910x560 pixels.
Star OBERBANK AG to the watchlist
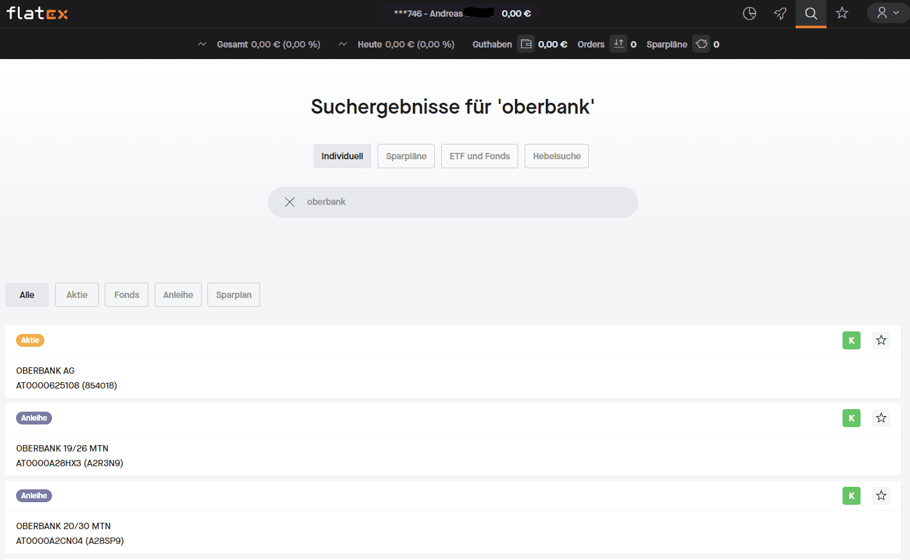coord(881,340)
